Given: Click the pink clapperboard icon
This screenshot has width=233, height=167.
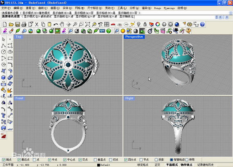Looking at the screenshot, I should click(x=163, y=31).
